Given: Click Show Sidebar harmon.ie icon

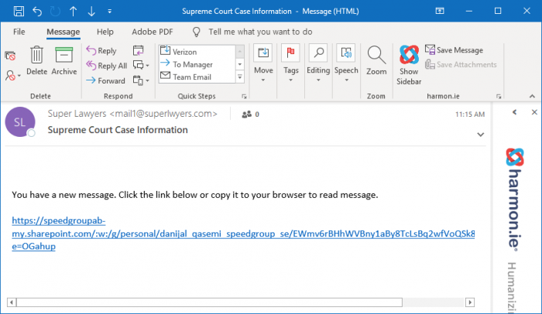Looking at the screenshot, I should [410, 63].
